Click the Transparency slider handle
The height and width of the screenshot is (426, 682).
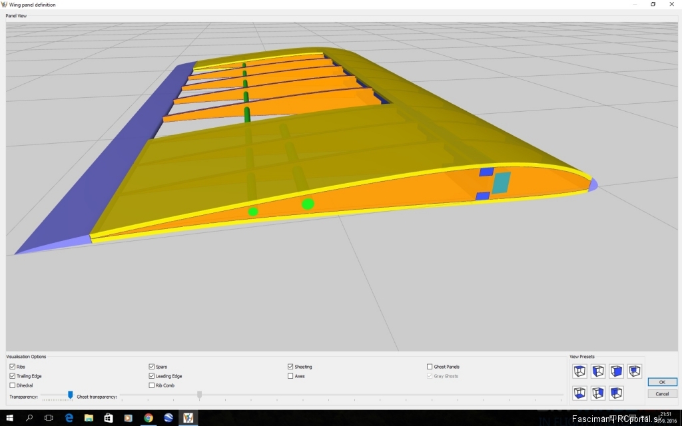click(70, 395)
